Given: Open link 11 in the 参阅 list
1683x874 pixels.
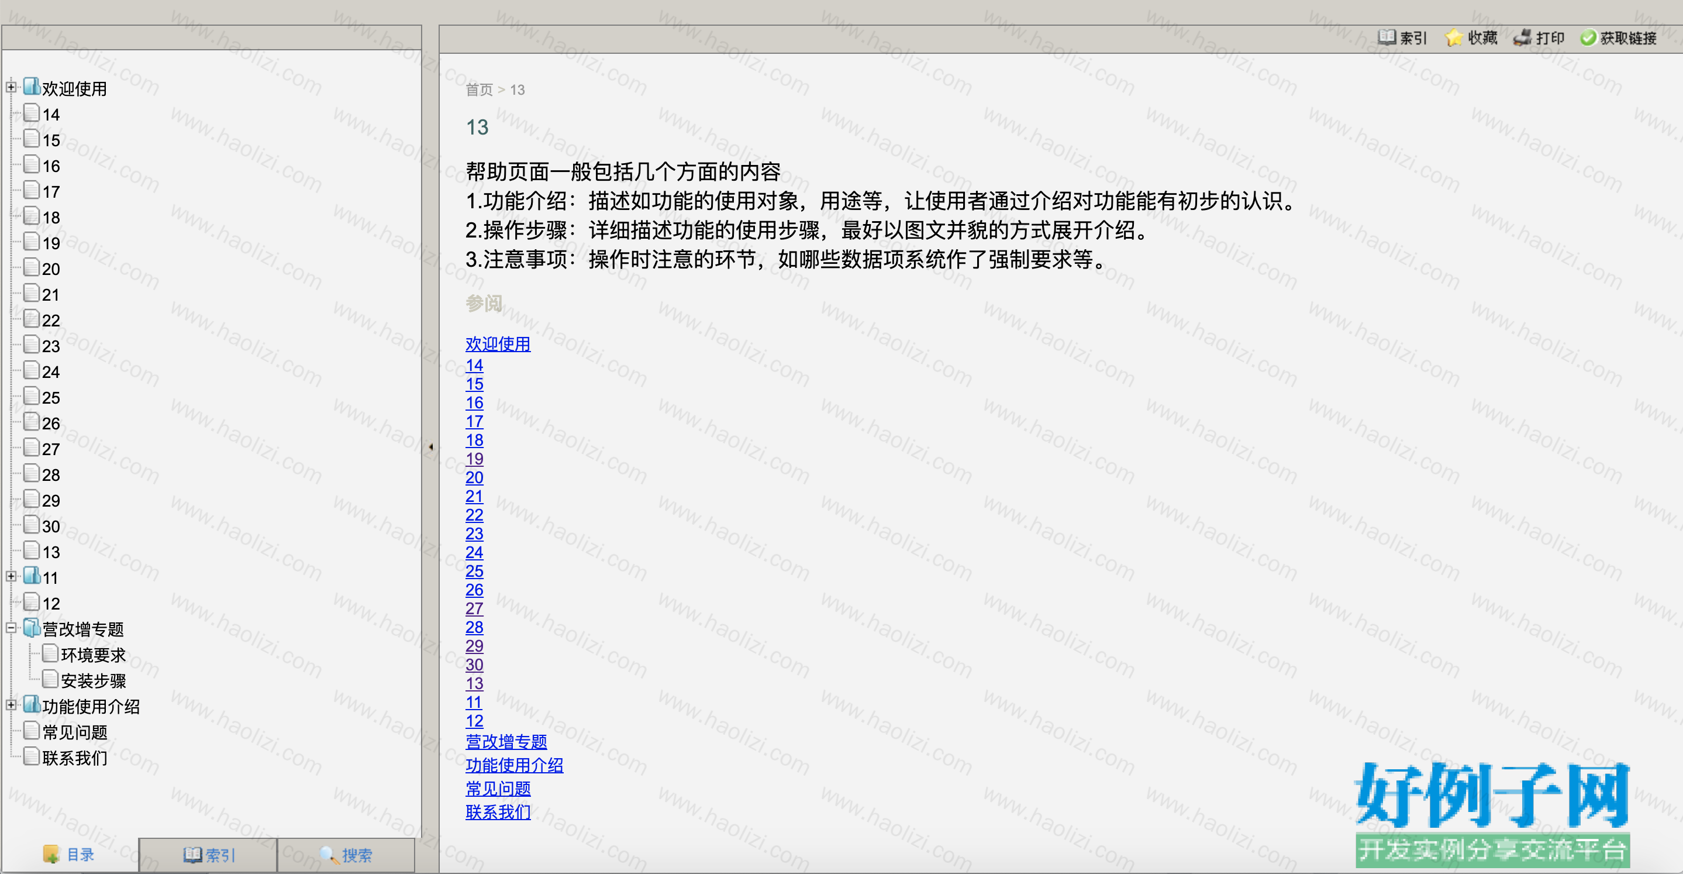Looking at the screenshot, I should (474, 702).
